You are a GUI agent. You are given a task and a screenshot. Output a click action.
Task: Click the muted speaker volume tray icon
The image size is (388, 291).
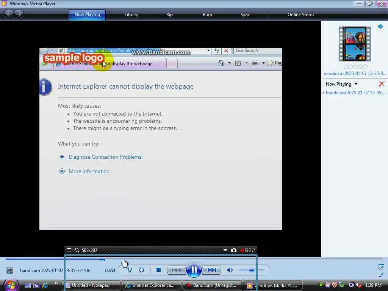coord(359,285)
